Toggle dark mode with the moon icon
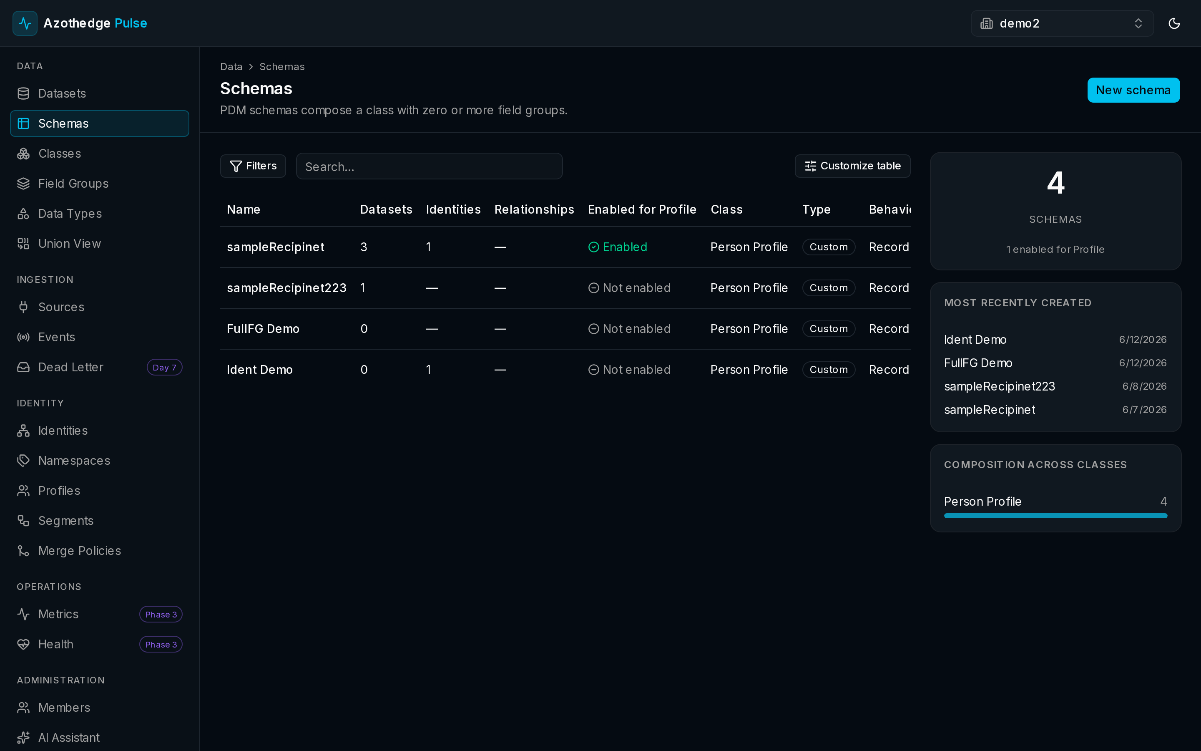The height and width of the screenshot is (751, 1201). [1174, 23]
